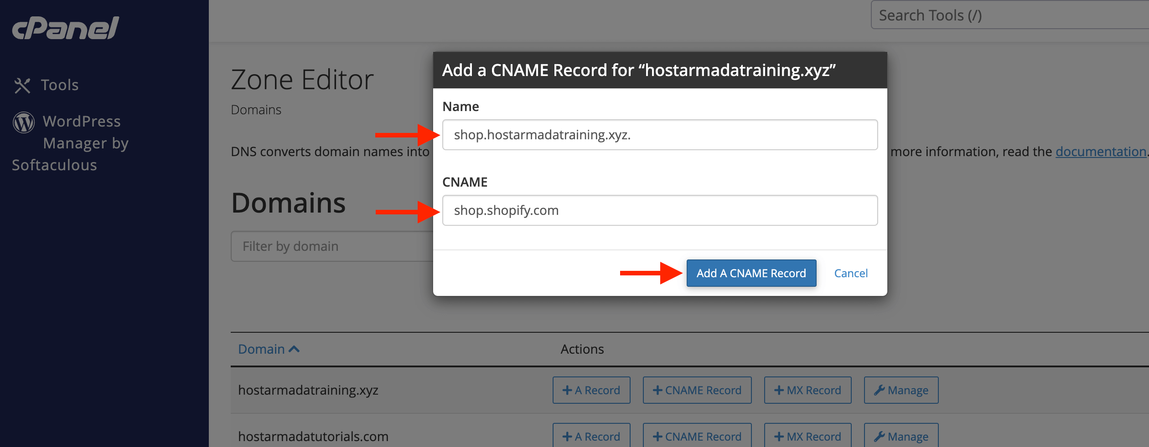Screen dimensions: 1149x447
Task: Open WordPress Manager by Softaculous
Action: (x=70, y=143)
